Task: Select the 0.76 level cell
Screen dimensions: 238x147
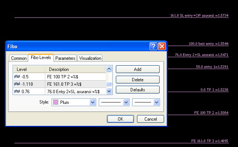Action: click(29, 91)
